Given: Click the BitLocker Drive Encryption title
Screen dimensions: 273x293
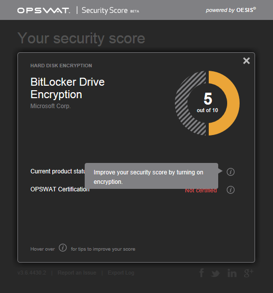Looking at the screenshot, I should 67,88.
